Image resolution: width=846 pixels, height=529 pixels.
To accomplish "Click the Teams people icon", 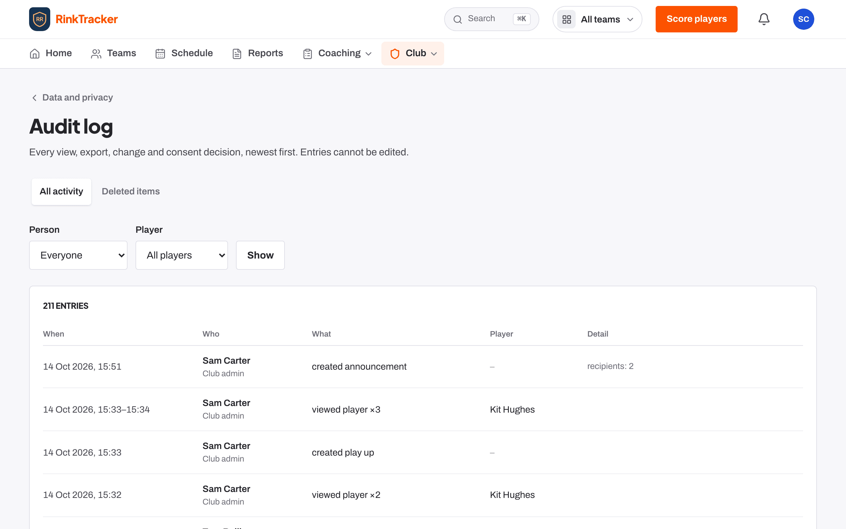I will coord(96,54).
